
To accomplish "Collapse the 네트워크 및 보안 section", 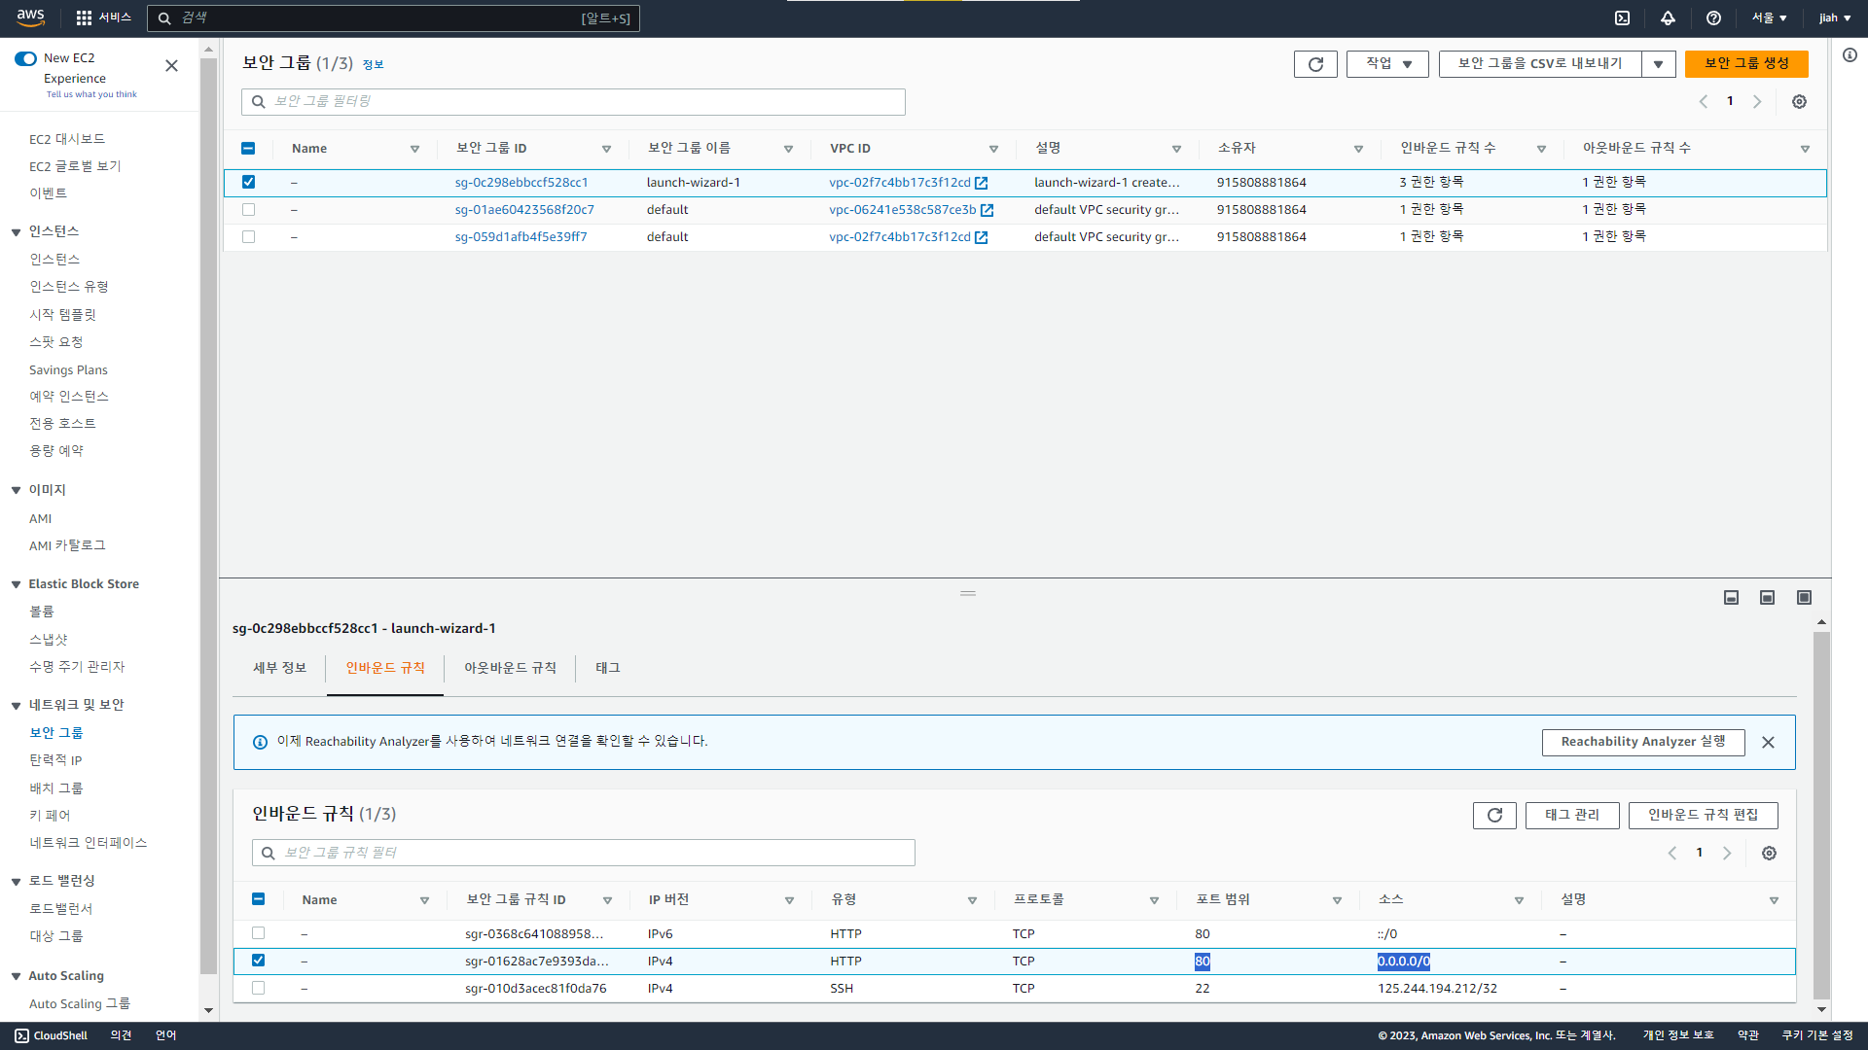I will pyautogui.click(x=17, y=706).
